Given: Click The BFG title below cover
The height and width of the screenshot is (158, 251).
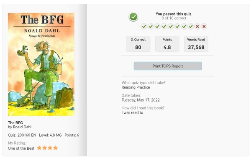Looking at the screenshot, I should point(15,122).
